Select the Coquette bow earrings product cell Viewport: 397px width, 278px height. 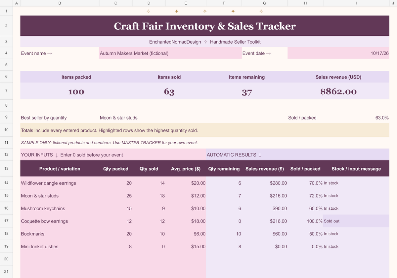pos(60,221)
